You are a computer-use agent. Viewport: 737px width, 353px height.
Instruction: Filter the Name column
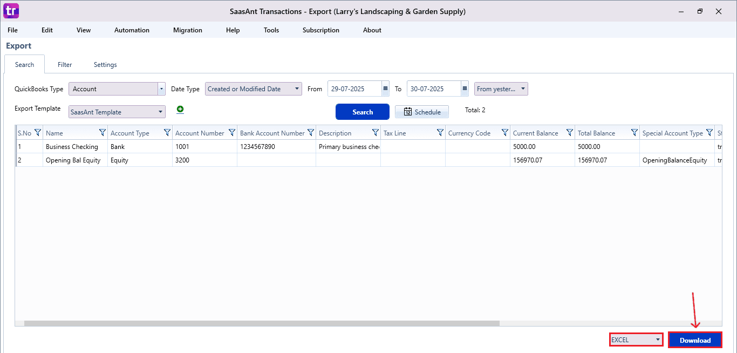(102, 133)
